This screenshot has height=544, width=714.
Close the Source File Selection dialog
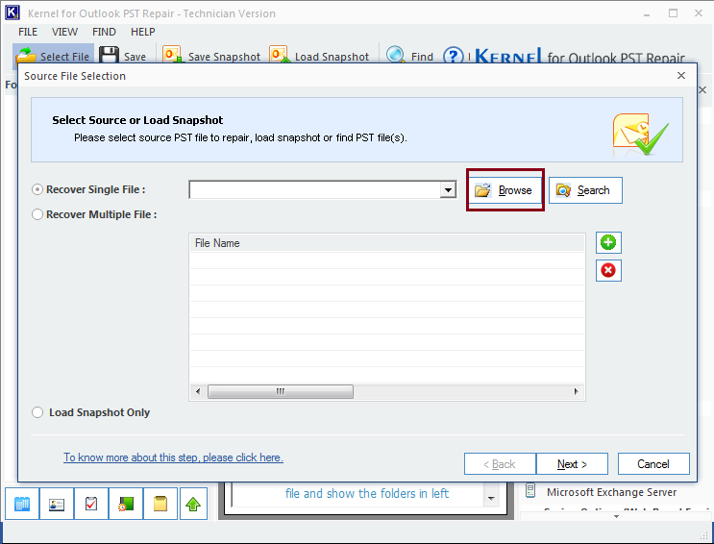pyautogui.click(x=681, y=76)
